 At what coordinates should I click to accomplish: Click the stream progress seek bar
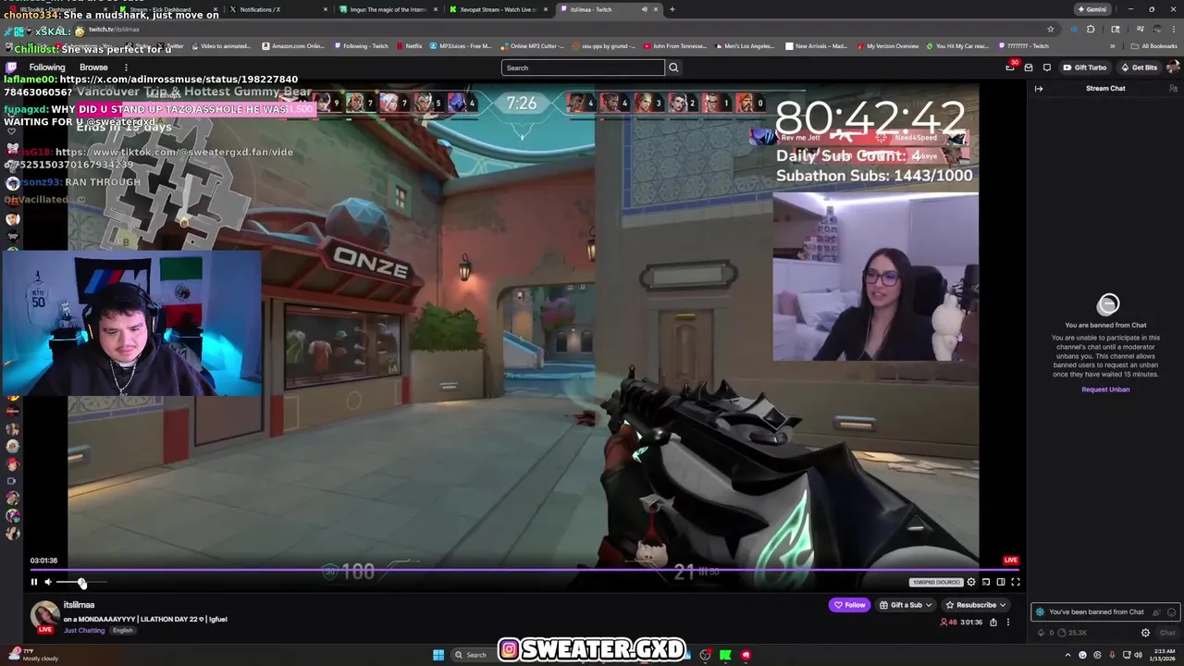coord(525,570)
